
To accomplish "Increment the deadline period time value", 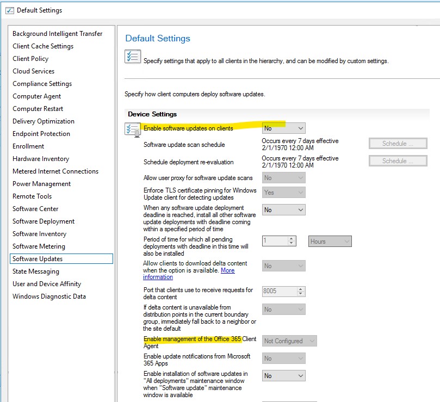I will pos(292,238).
